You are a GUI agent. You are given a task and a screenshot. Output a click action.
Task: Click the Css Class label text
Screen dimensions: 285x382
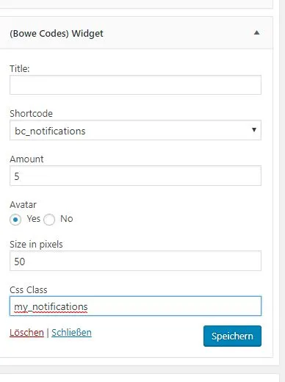tap(29, 290)
